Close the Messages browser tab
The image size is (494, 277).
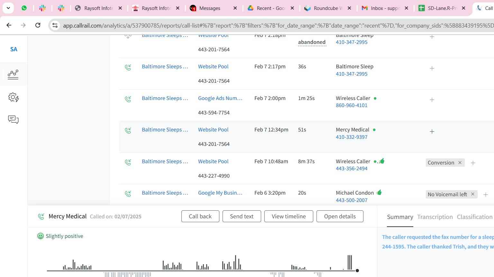(x=235, y=8)
